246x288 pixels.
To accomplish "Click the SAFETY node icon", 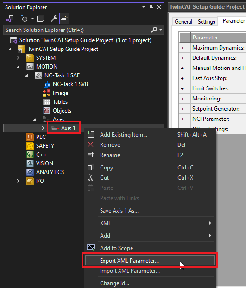I will [x=30, y=146].
